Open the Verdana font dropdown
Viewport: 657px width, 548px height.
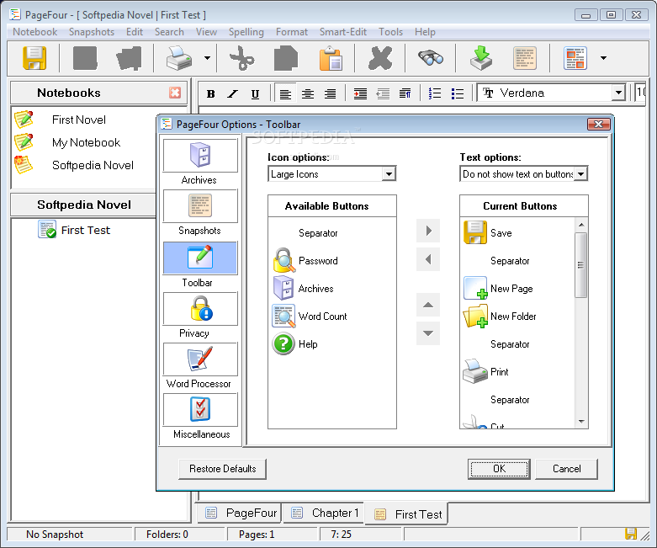[x=618, y=93]
